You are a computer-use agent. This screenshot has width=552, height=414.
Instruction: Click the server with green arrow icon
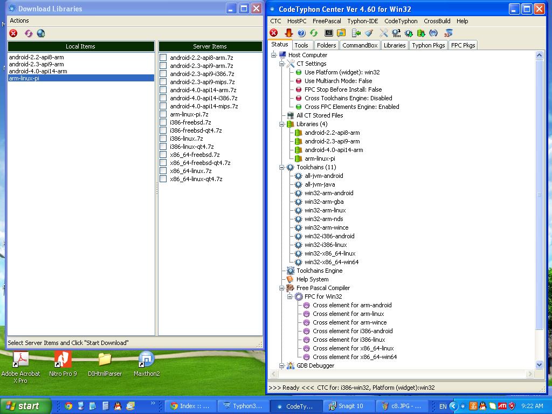[356, 33]
